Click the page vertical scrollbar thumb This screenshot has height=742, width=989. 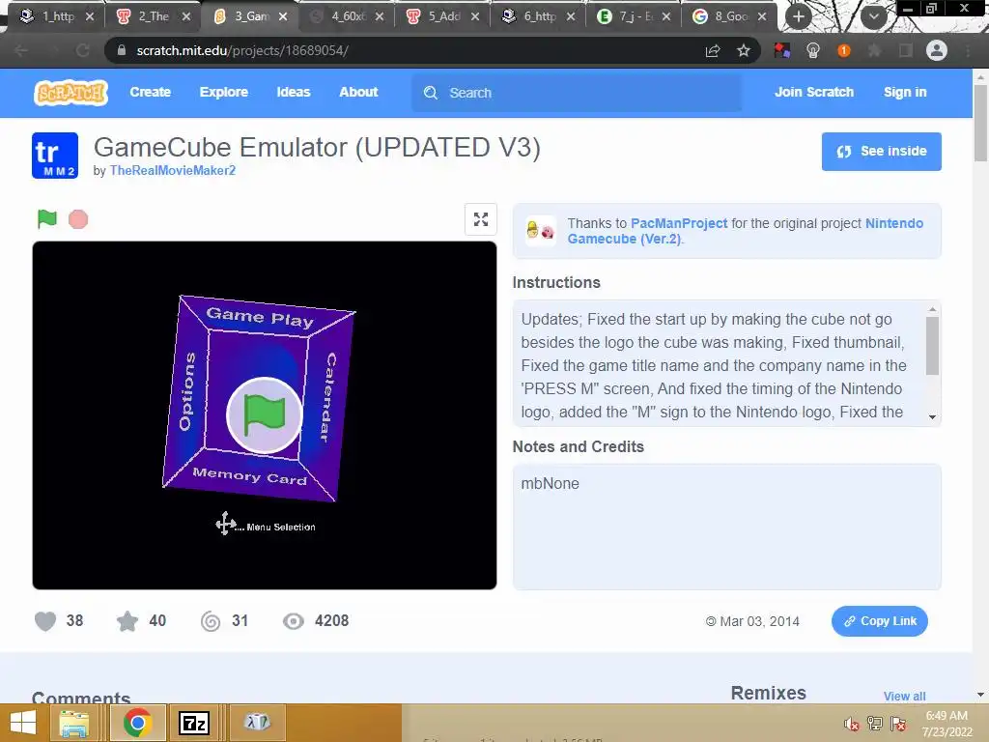(980, 123)
